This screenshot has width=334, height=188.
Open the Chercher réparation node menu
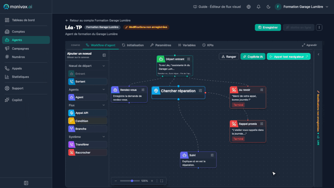click(x=200, y=91)
